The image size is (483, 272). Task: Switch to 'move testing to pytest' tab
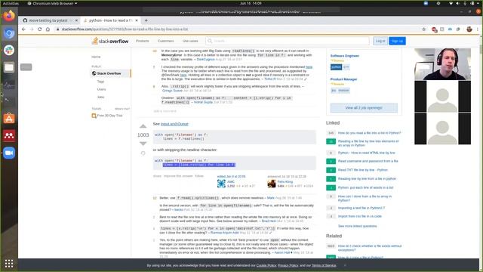48,20
